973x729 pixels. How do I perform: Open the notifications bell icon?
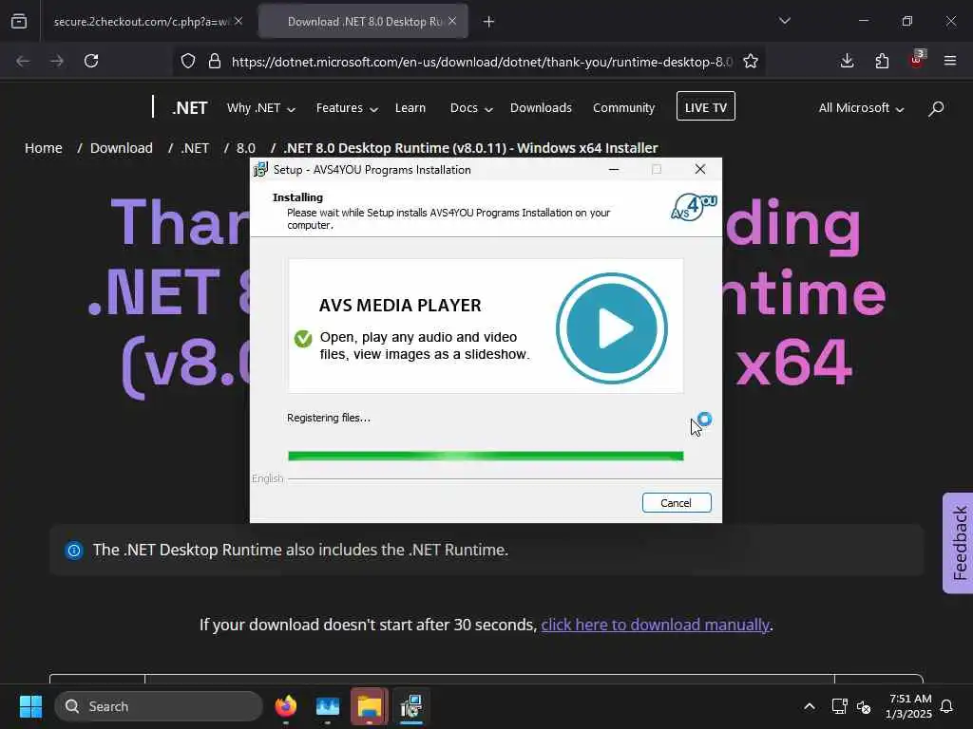(947, 706)
